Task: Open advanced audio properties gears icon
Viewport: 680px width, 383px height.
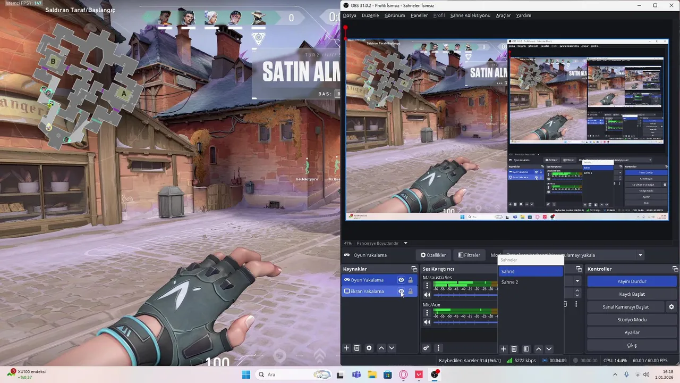Action: (x=426, y=348)
